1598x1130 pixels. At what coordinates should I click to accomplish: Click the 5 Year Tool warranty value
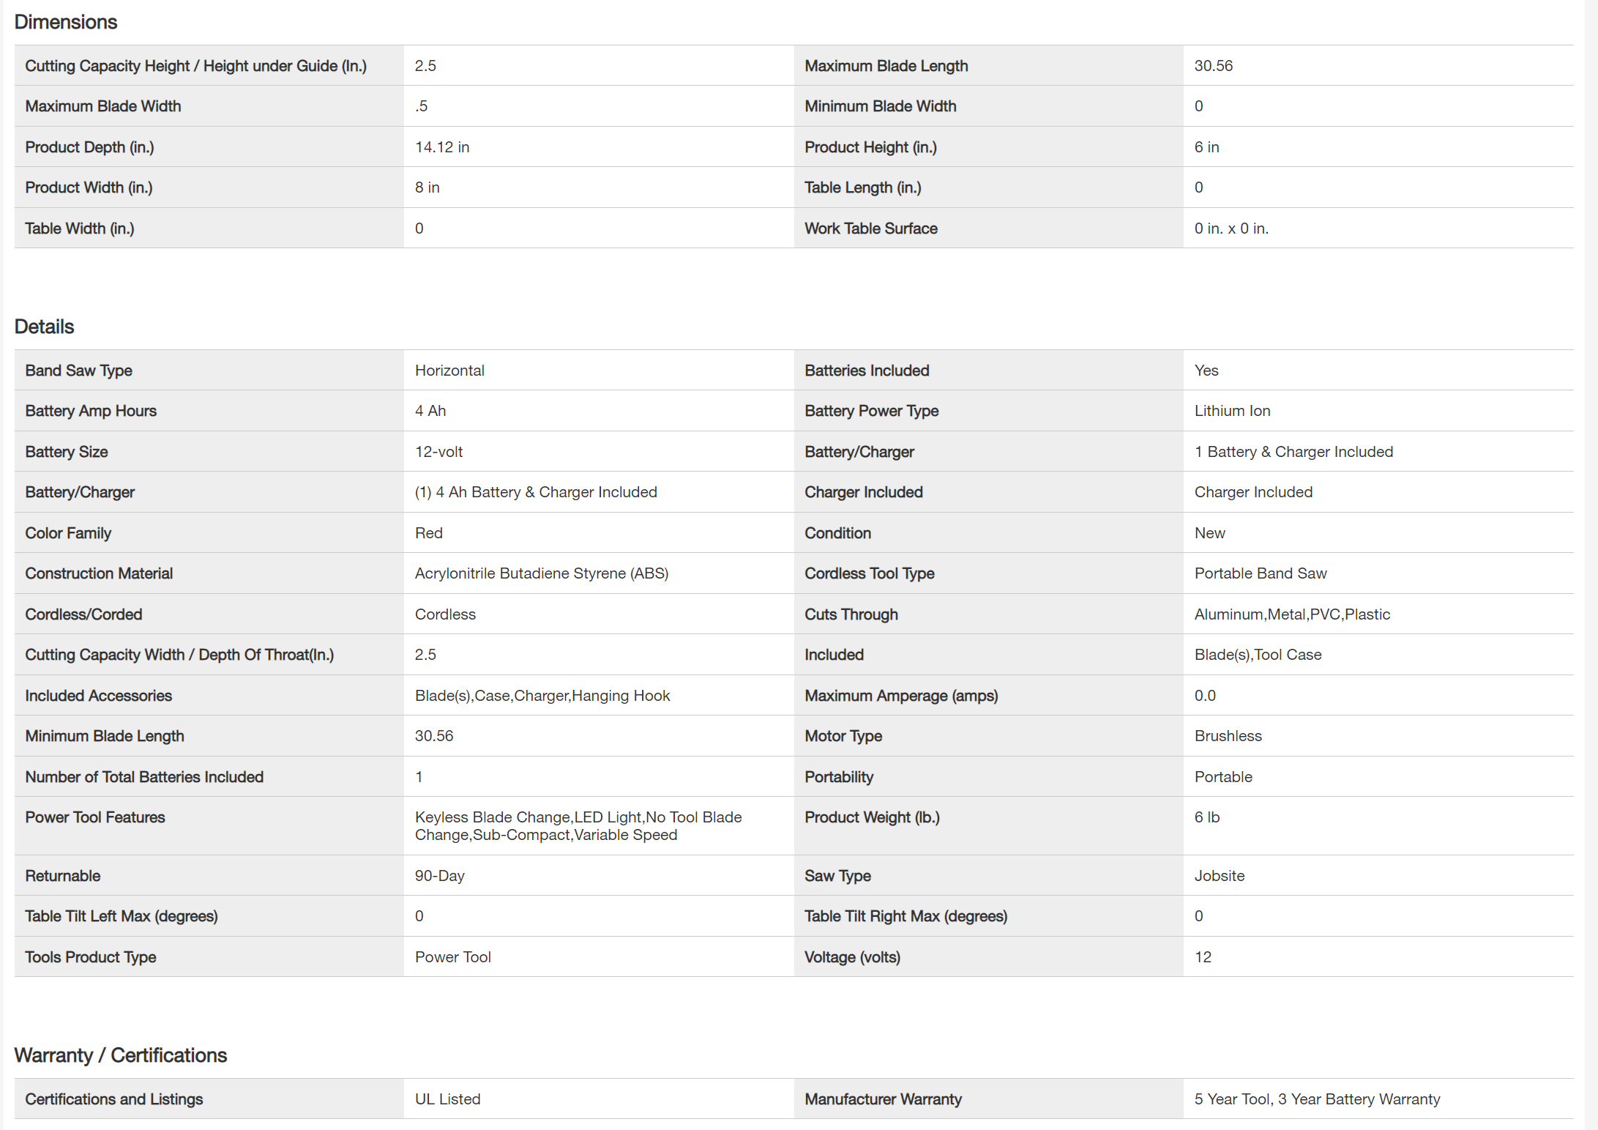click(1317, 1099)
